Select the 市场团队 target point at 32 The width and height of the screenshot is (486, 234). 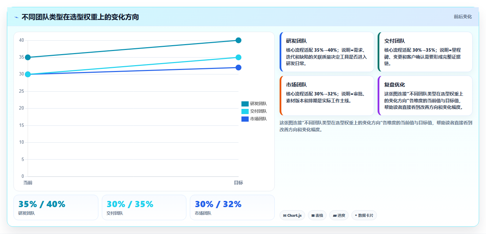[x=238, y=68]
